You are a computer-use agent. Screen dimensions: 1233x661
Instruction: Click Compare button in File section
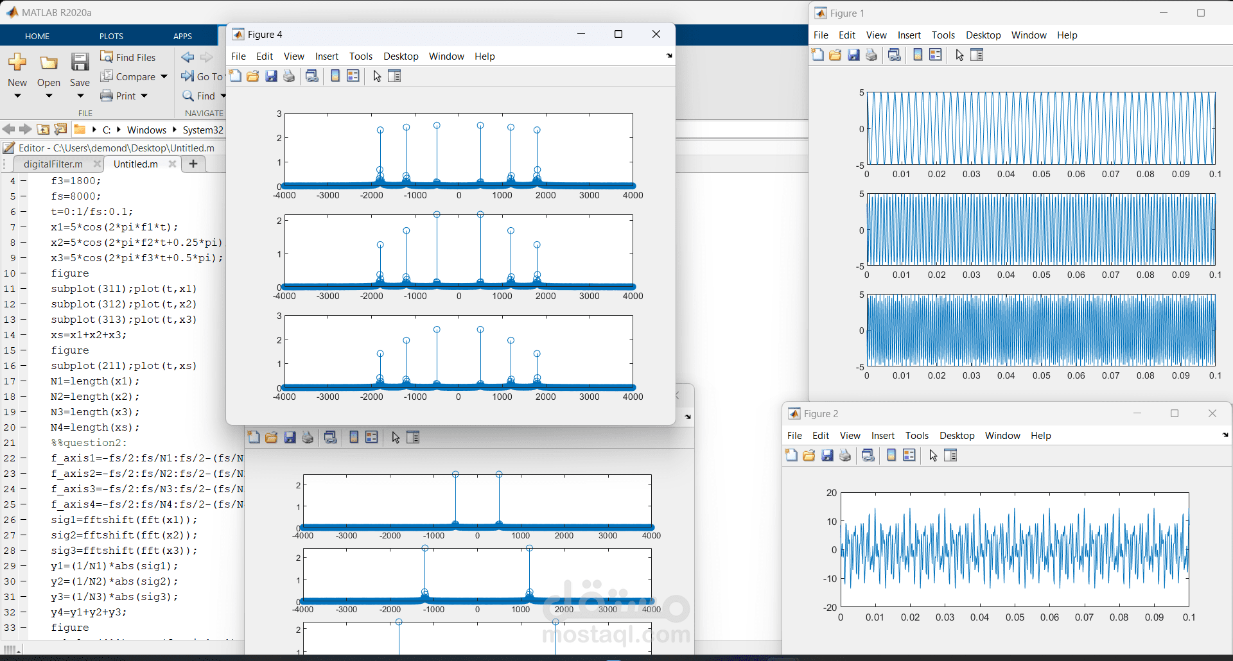128,76
